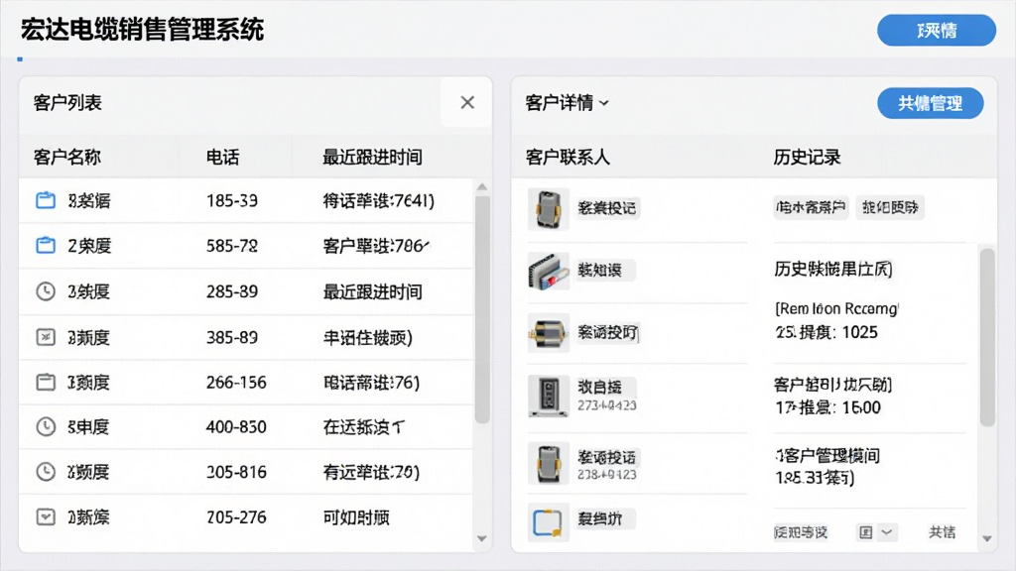Select the 历史记录 column header
Image resolution: width=1016 pixels, height=571 pixels.
point(807,157)
